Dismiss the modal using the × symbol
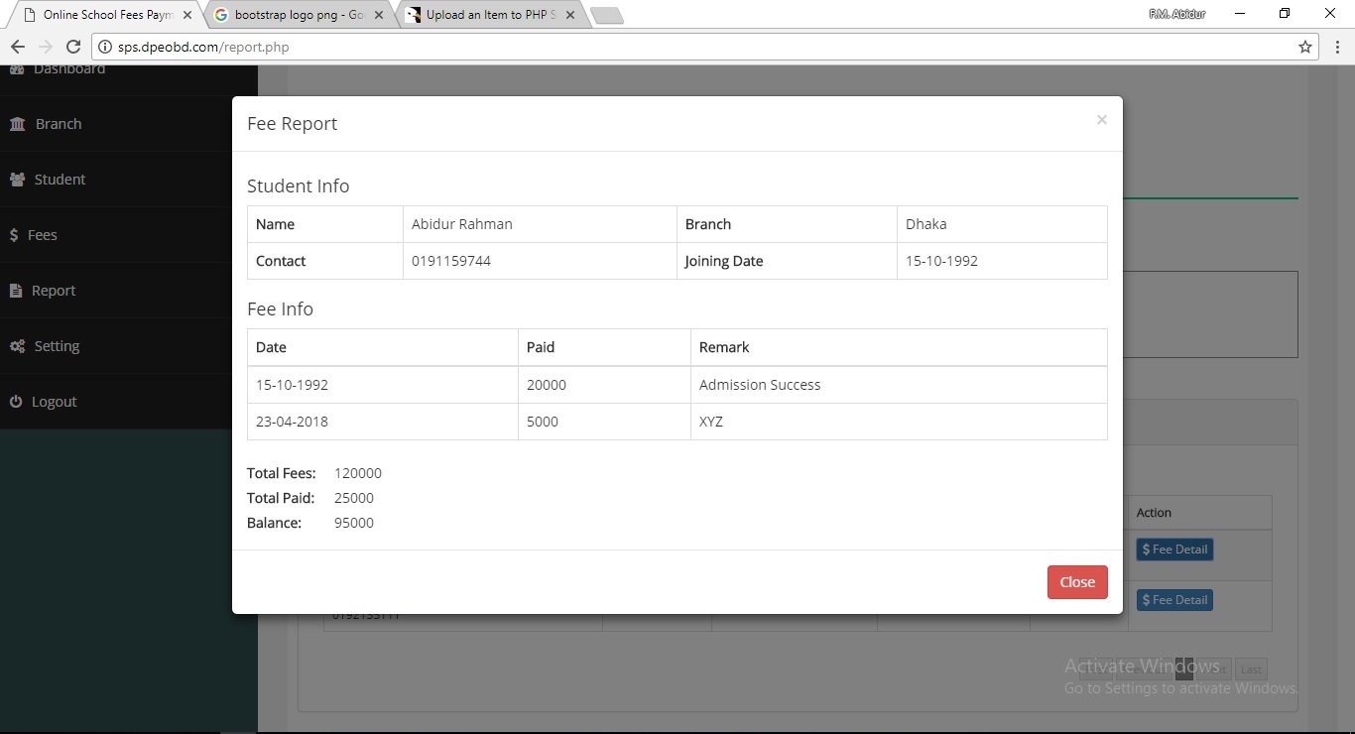This screenshot has width=1355, height=734. [1101, 119]
